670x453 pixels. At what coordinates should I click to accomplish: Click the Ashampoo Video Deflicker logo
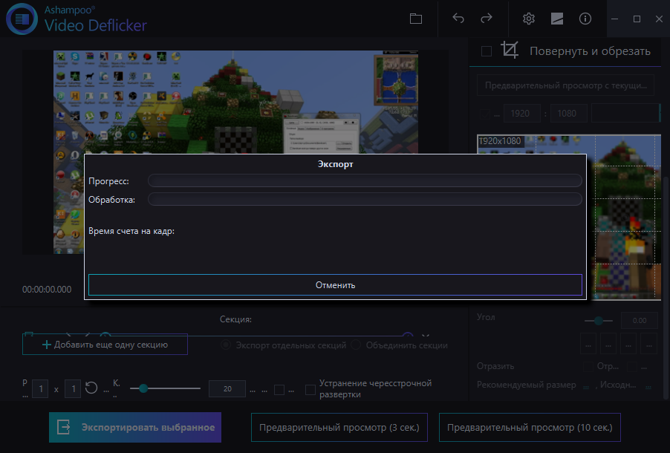22,19
